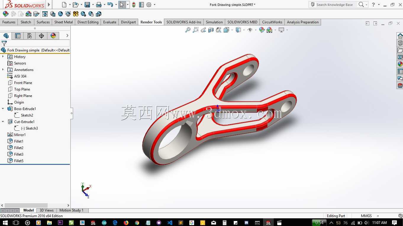Expand the History folder

coord(3,56)
